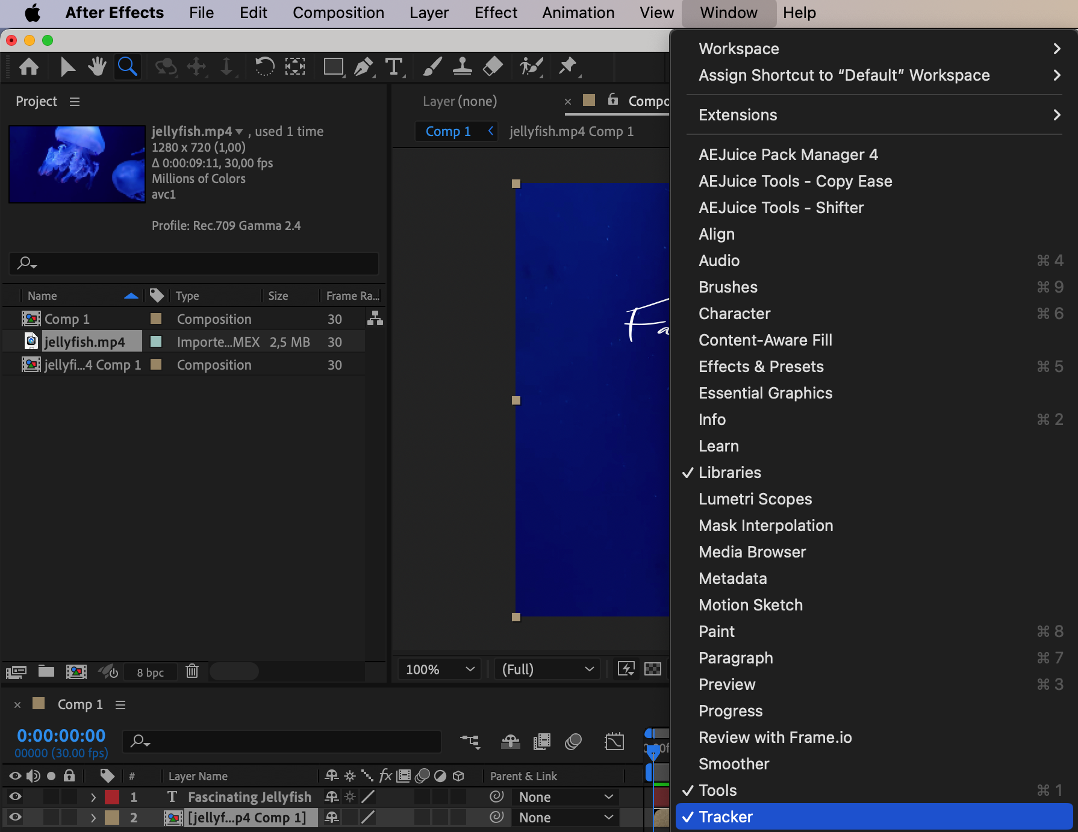Image resolution: width=1078 pixels, height=832 pixels.
Task: Open the 100% magnification dropdown
Action: 439,669
